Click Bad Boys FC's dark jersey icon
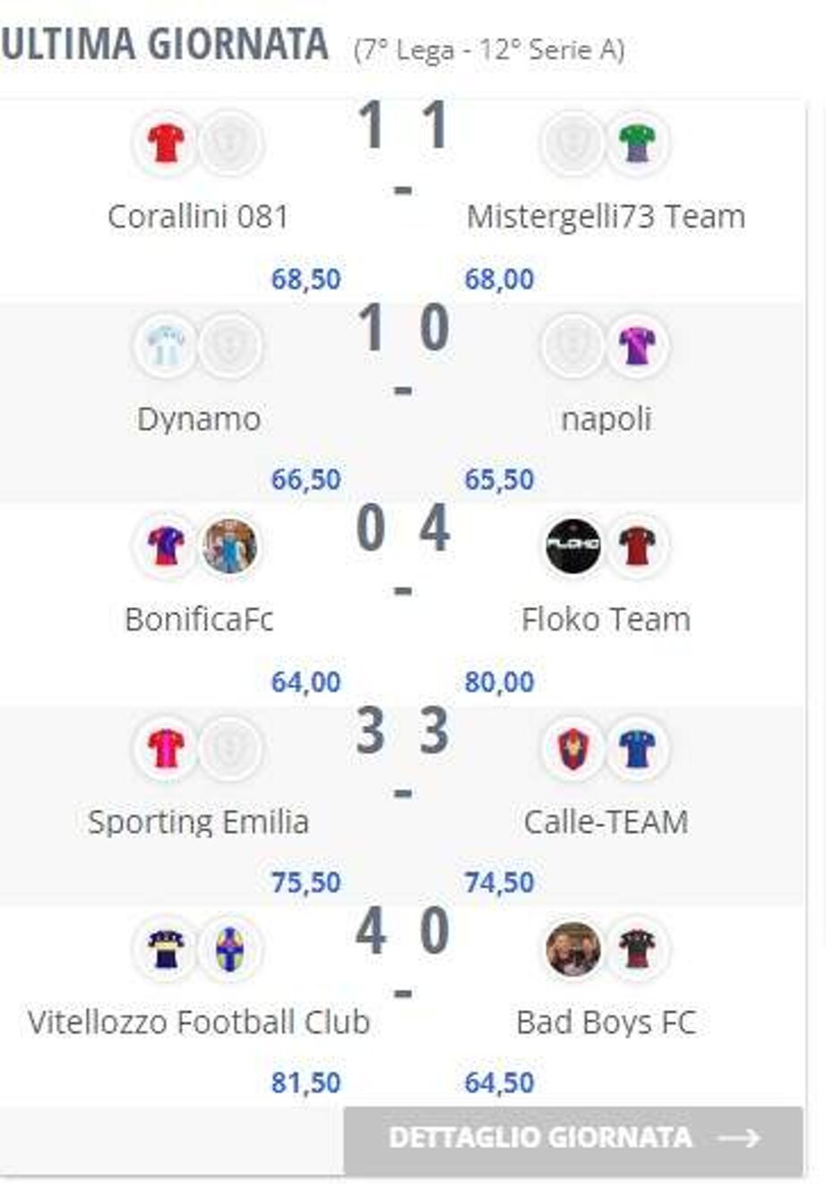The width and height of the screenshot is (826, 1202). [x=637, y=949]
